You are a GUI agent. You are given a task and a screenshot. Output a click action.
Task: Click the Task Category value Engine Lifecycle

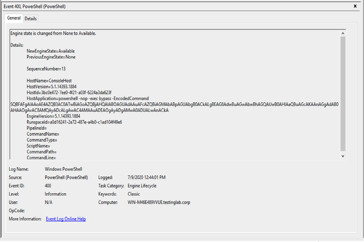point(142,186)
